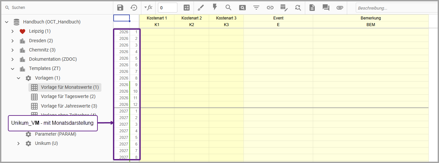The width and height of the screenshot is (439, 163).
Task: Click the Kostenart 1 column header
Action: [x=157, y=18]
